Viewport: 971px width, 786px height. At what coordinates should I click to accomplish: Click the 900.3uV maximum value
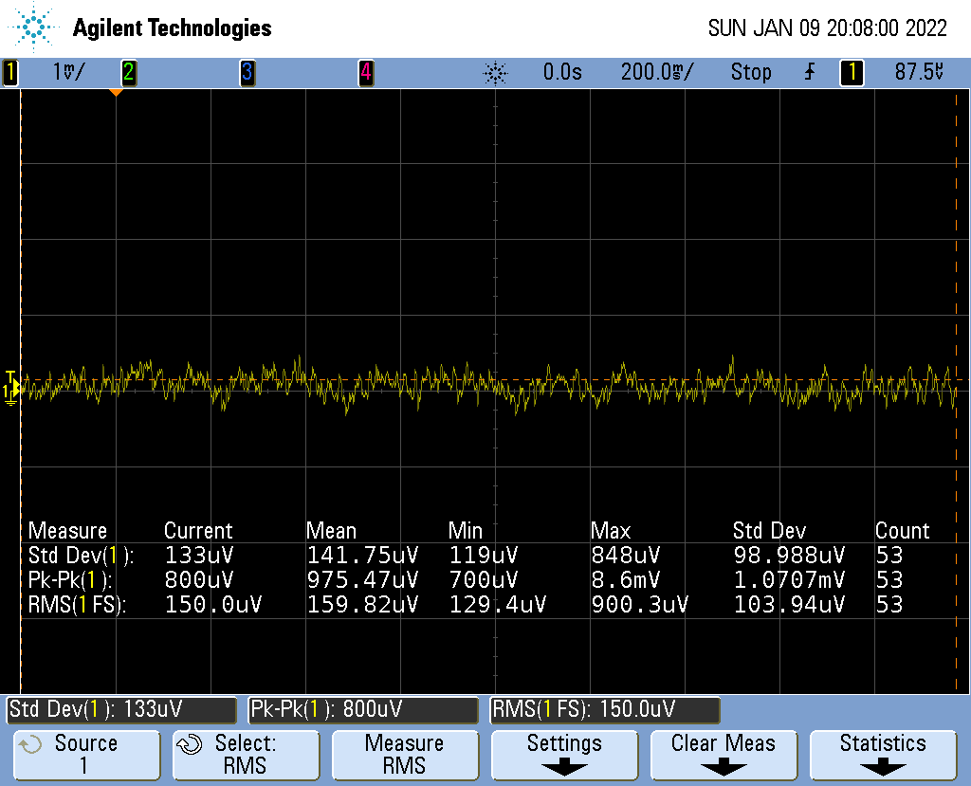640,605
